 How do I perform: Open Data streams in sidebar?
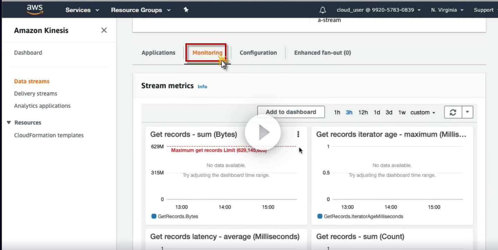coord(32,81)
